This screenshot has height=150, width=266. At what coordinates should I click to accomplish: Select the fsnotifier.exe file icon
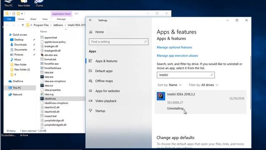42,64
